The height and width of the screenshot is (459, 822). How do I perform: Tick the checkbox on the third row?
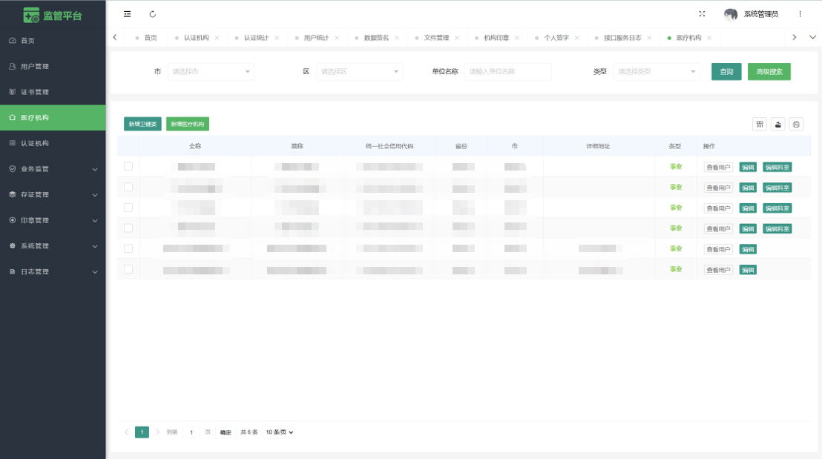[x=128, y=208]
